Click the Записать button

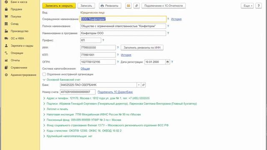click(86, 5)
